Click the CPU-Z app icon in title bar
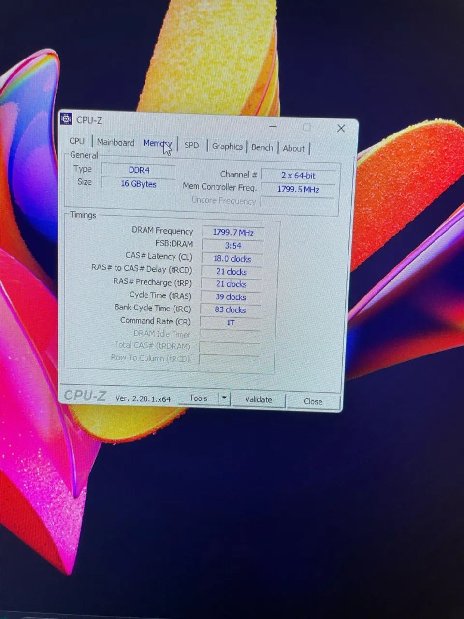This screenshot has height=619, width=464. 66,118
